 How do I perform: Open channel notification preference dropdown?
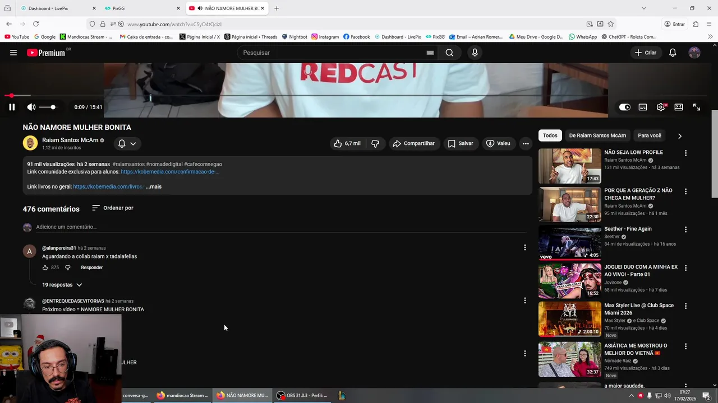pos(127,144)
